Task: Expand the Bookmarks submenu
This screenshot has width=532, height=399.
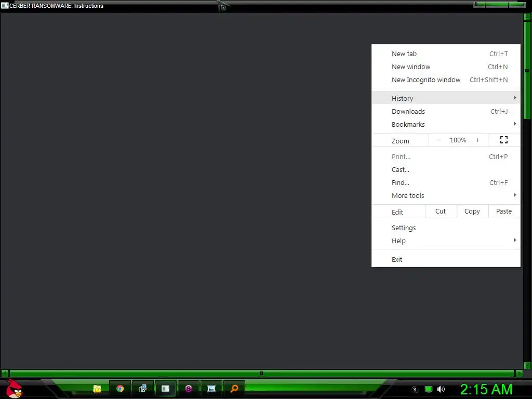Action: point(446,124)
